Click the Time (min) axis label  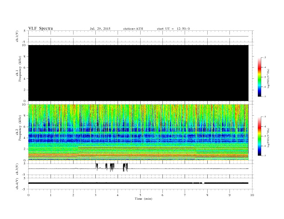point(143,199)
